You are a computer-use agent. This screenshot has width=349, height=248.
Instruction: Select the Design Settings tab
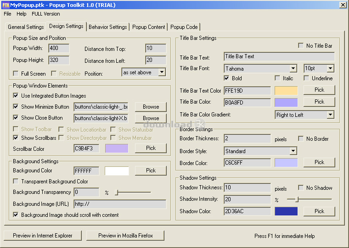click(x=66, y=26)
